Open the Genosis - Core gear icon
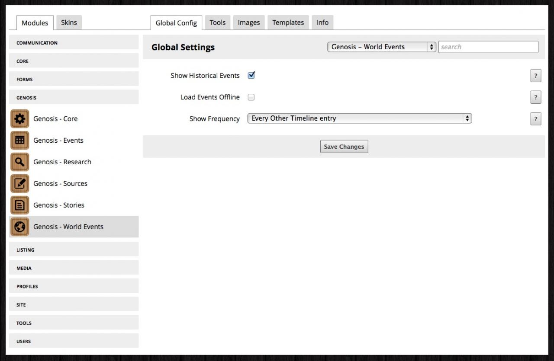Viewport: 554px width, 361px height. click(20, 119)
